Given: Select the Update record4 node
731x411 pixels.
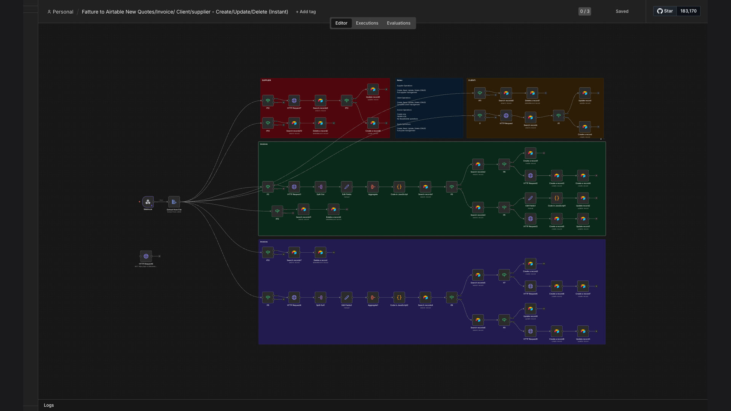Looking at the screenshot, I should pos(530,309).
